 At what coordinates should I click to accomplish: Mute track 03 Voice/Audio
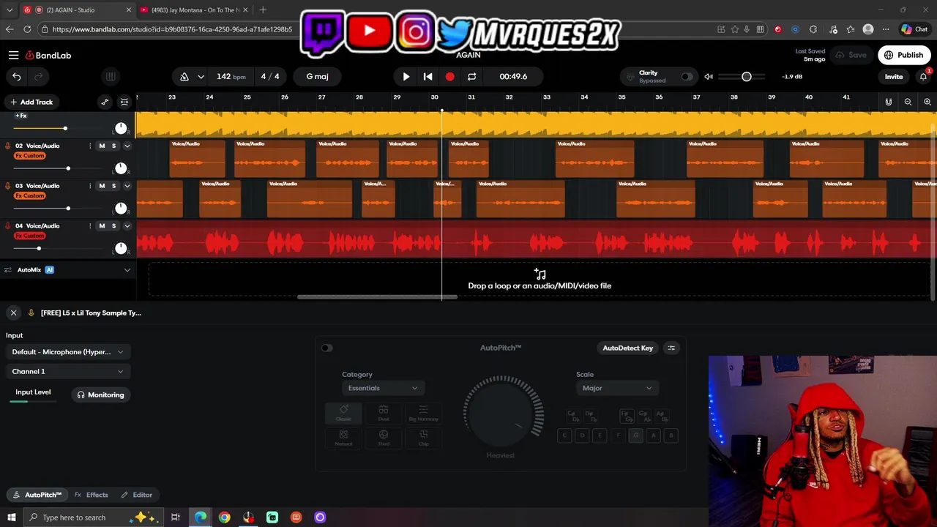[x=102, y=186]
